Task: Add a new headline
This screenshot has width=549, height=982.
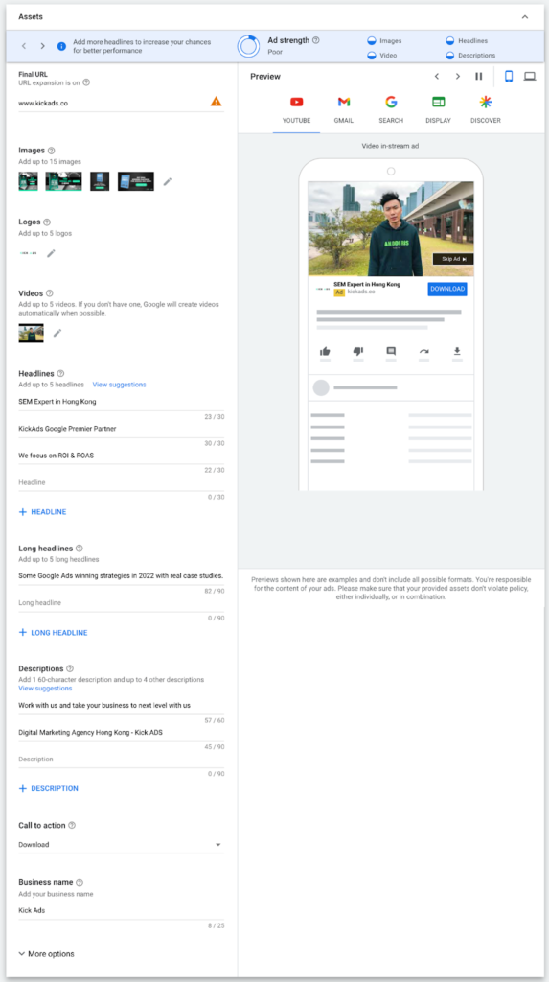Action: pyautogui.click(x=42, y=512)
